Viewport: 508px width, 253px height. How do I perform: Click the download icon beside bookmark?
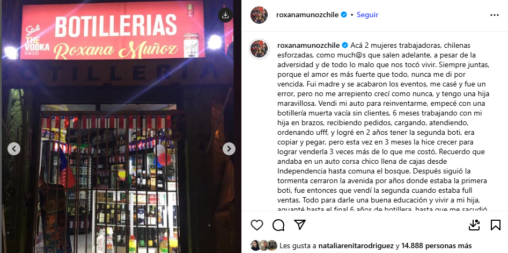pyautogui.click(x=474, y=225)
